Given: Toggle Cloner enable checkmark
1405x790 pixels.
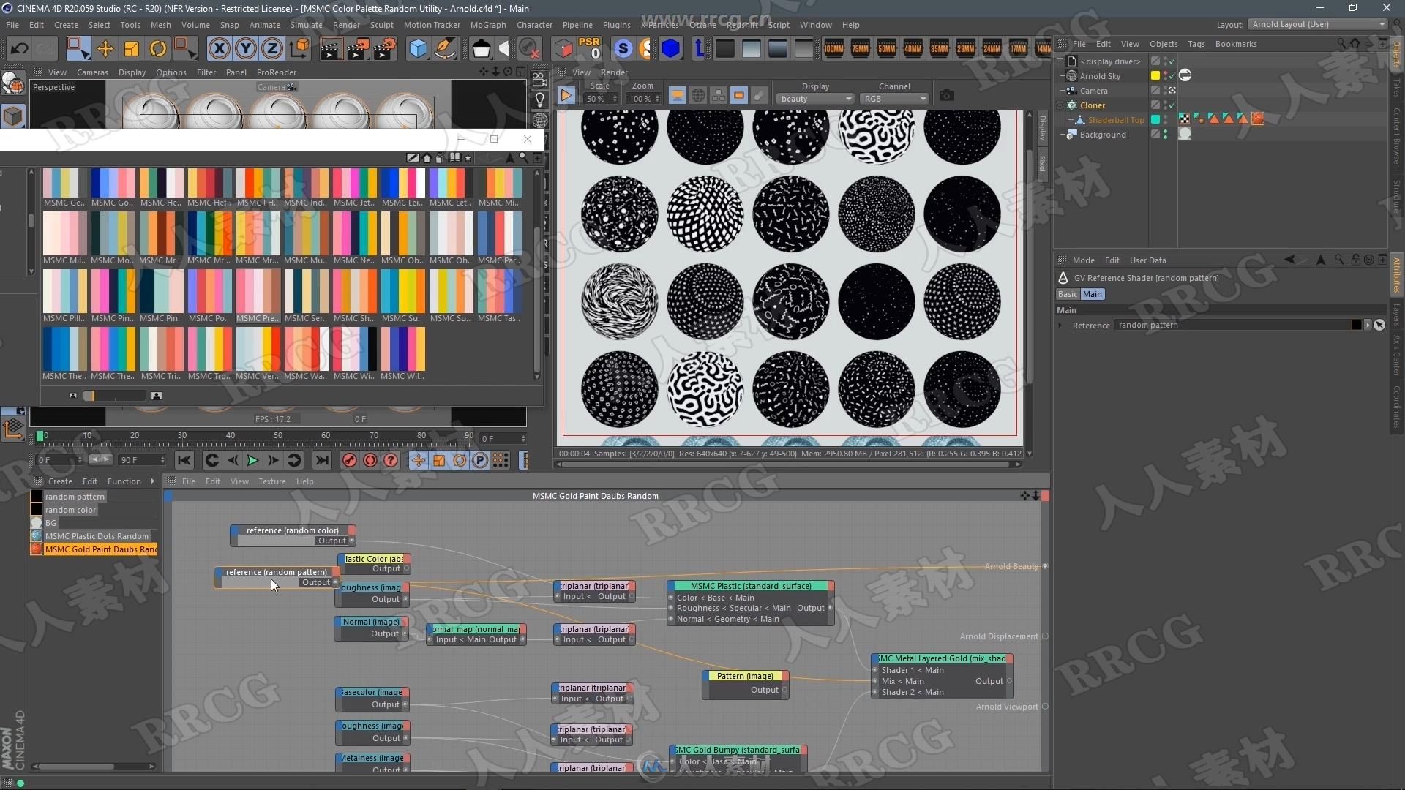Looking at the screenshot, I should click(x=1172, y=105).
